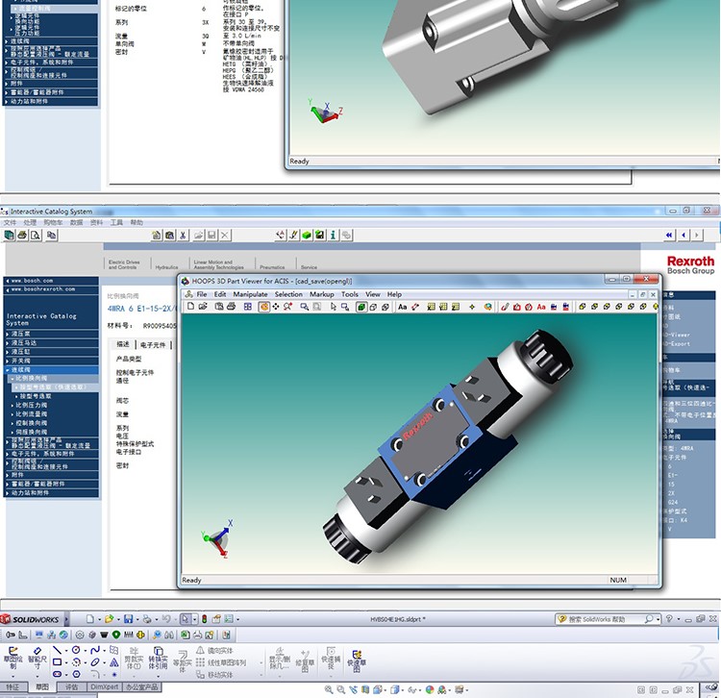
Task: Select the Pan tool in HOOPS toolbar
Action: (276, 307)
